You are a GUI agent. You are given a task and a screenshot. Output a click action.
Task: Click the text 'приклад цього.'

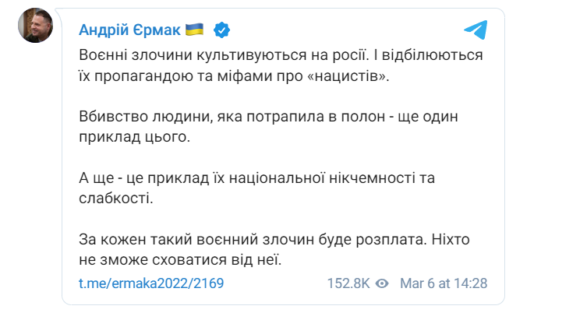(134, 137)
